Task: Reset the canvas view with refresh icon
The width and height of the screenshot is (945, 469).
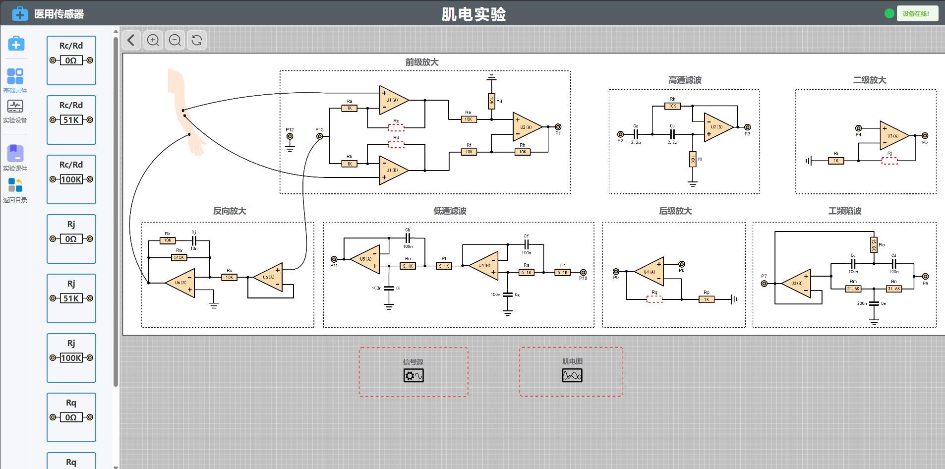Action: coord(197,40)
